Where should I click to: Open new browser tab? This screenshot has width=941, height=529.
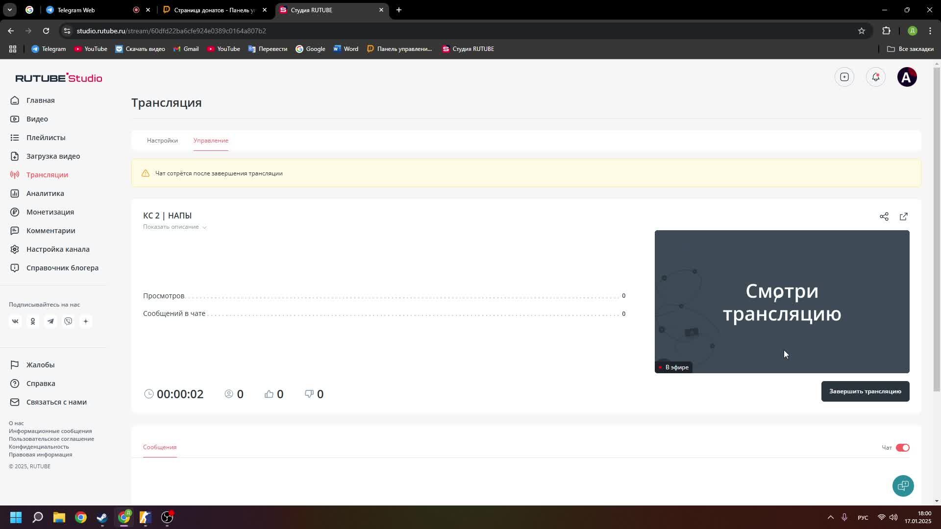(399, 10)
